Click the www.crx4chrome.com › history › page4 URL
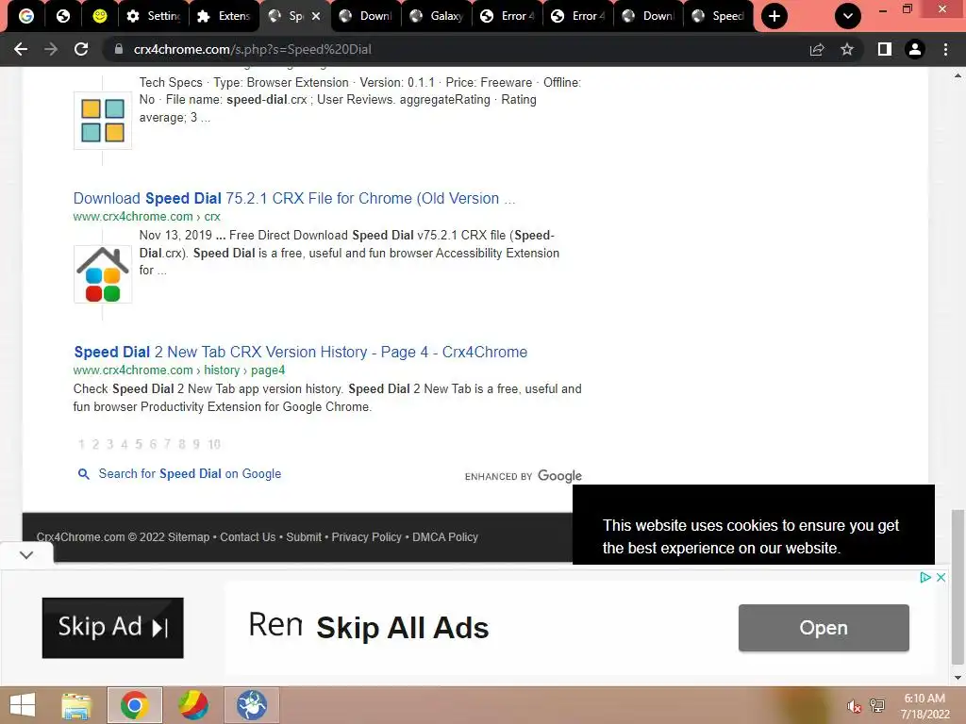 point(178,370)
